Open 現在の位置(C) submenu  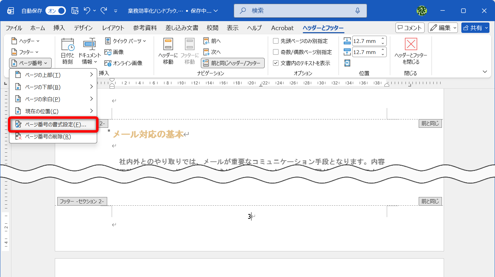(x=53, y=111)
